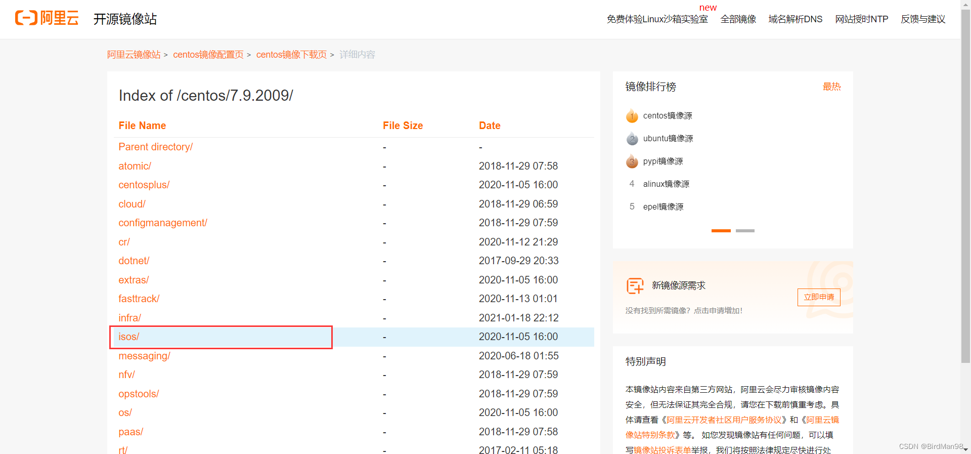Open the configmanagement/ directory

click(162, 223)
